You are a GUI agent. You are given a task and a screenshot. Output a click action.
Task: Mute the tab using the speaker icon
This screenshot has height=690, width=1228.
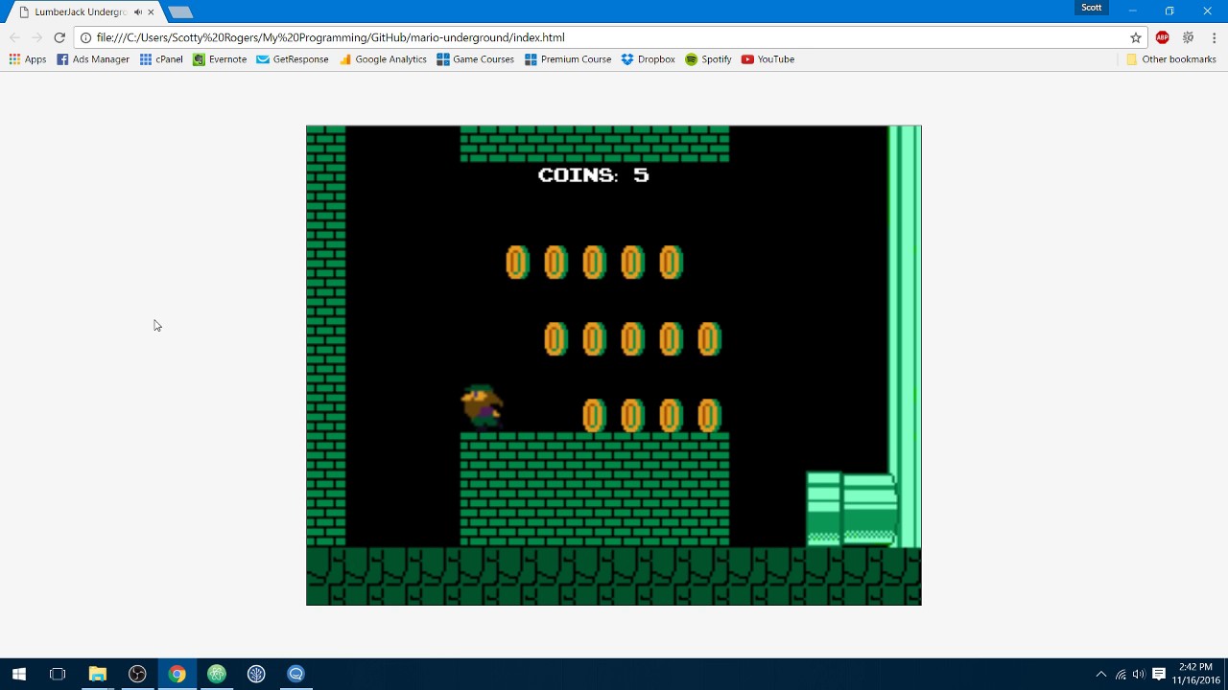[x=138, y=12]
